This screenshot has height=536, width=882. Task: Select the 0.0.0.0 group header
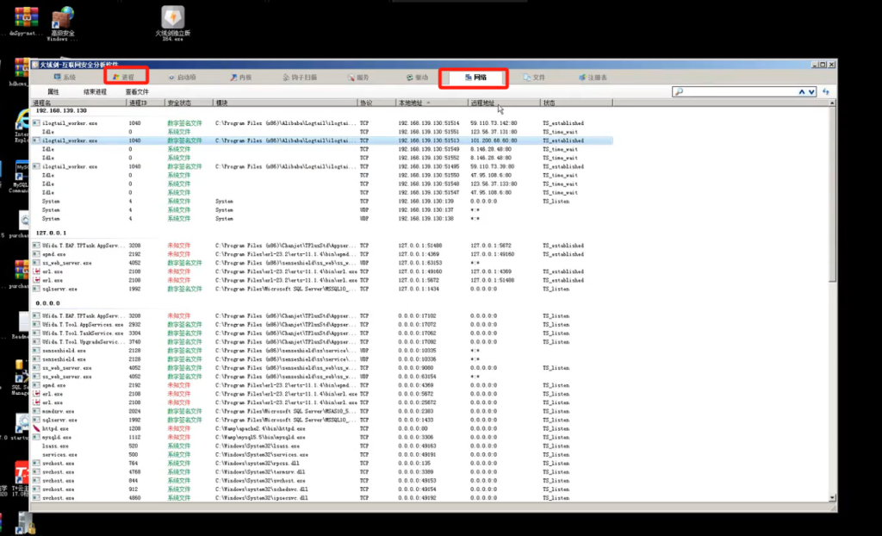click(x=48, y=303)
